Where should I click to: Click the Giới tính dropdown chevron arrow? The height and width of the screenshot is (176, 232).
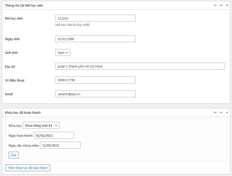tap(67, 53)
